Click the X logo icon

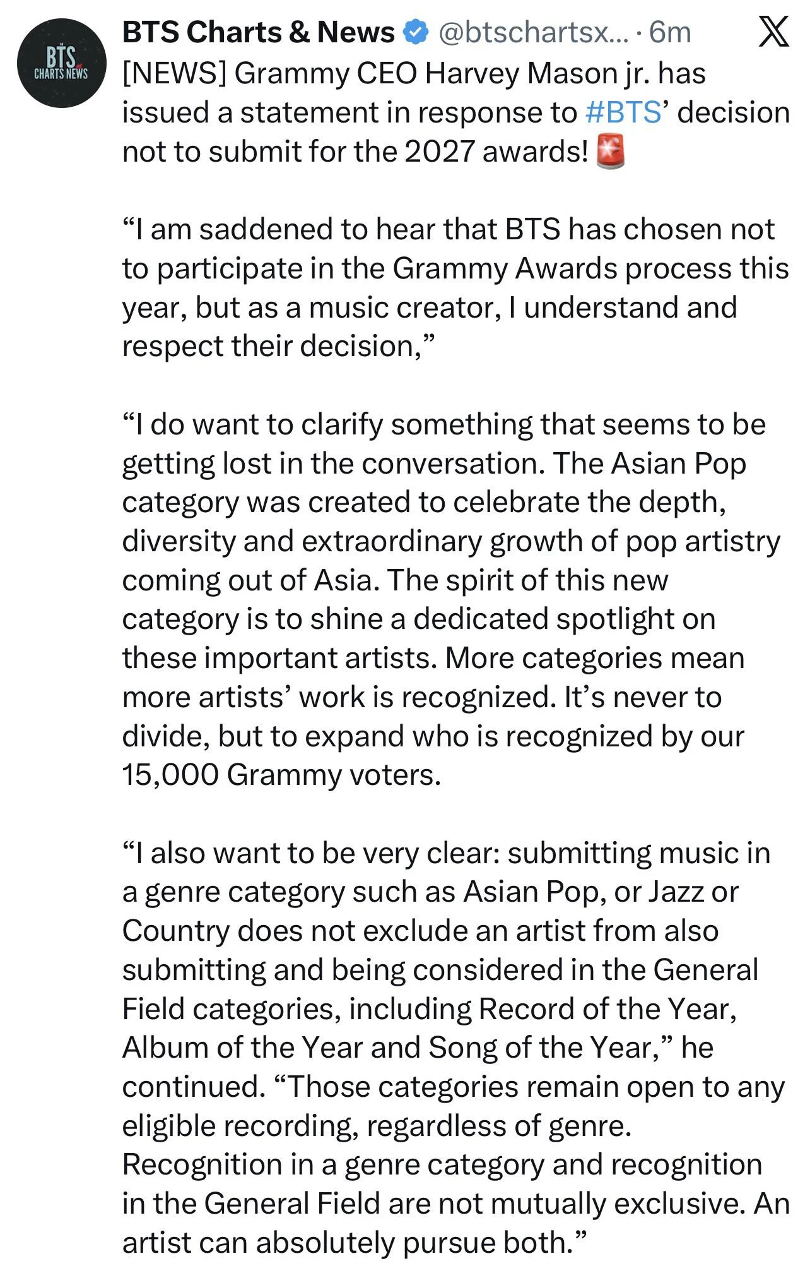click(x=774, y=32)
